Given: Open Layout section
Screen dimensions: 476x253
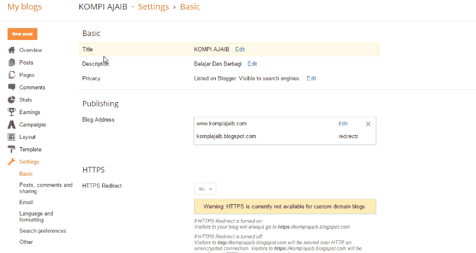Looking at the screenshot, I should (x=27, y=137).
